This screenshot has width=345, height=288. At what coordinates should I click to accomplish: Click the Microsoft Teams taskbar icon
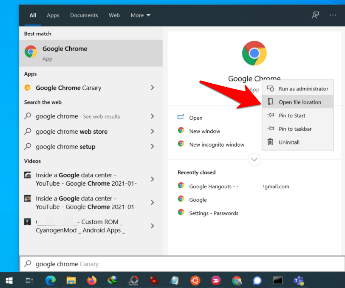coord(298,280)
